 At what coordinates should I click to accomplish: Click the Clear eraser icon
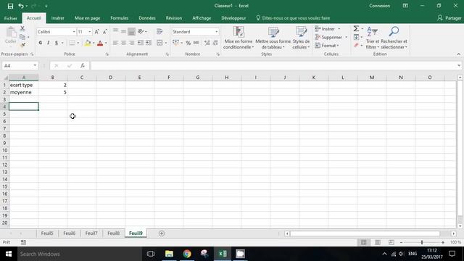click(x=356, y=45)
